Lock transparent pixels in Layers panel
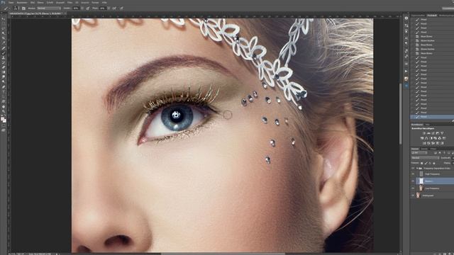Viewport: 454px width, 255px height. point(422,163)
